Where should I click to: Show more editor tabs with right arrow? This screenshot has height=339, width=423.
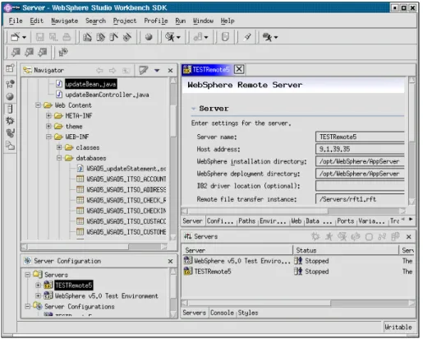411,219
